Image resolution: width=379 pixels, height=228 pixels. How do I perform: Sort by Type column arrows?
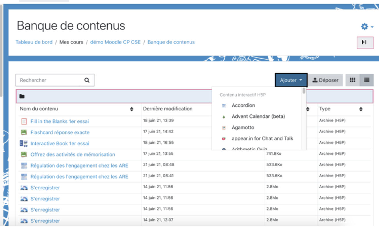point(361,109)
